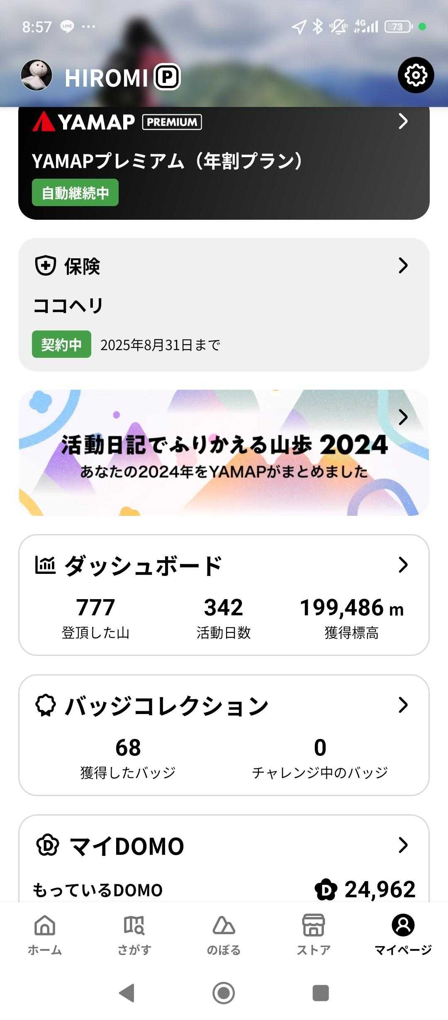
Task: Tap the HIROMI profile avatar
Action: [x=37, y=75]
